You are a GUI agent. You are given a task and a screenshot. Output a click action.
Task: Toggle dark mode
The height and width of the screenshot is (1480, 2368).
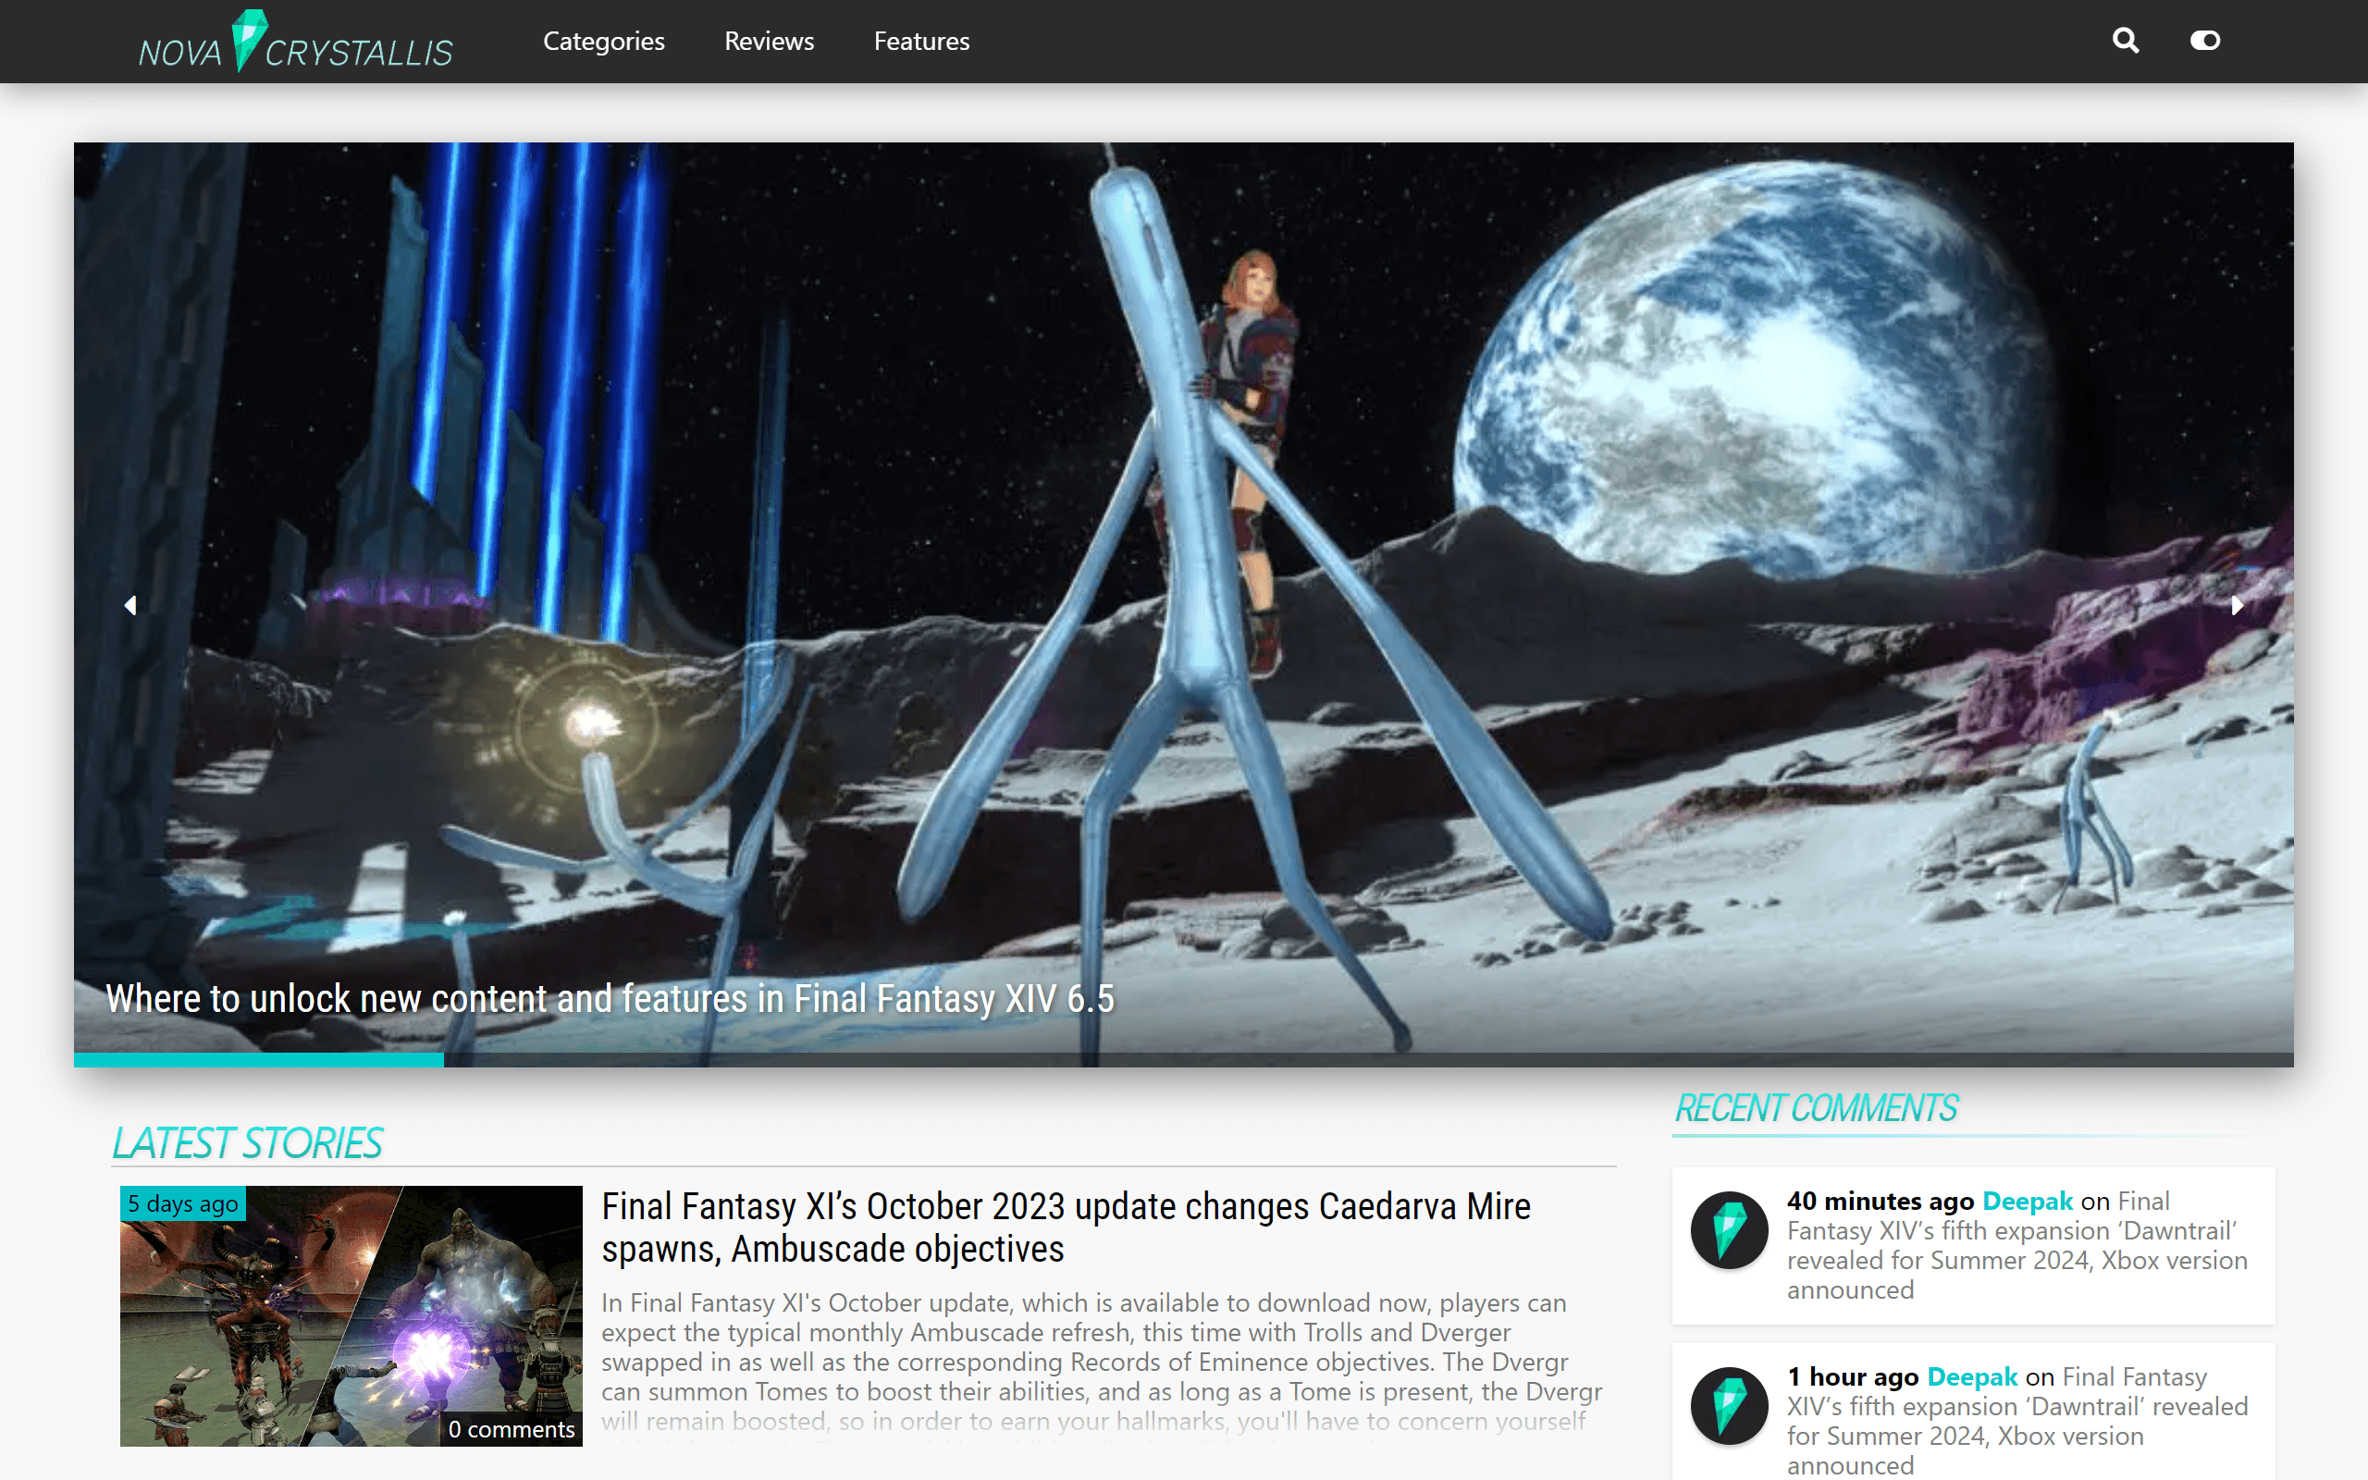click(x=2204, y=41)
